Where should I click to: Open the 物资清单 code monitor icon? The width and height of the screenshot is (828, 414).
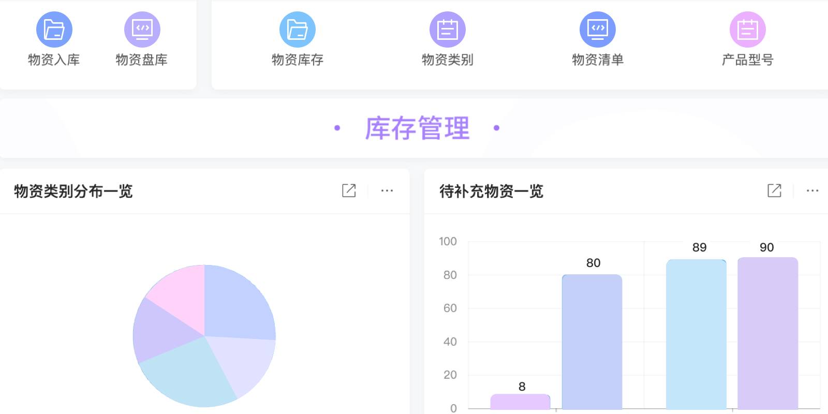(598, 29)
